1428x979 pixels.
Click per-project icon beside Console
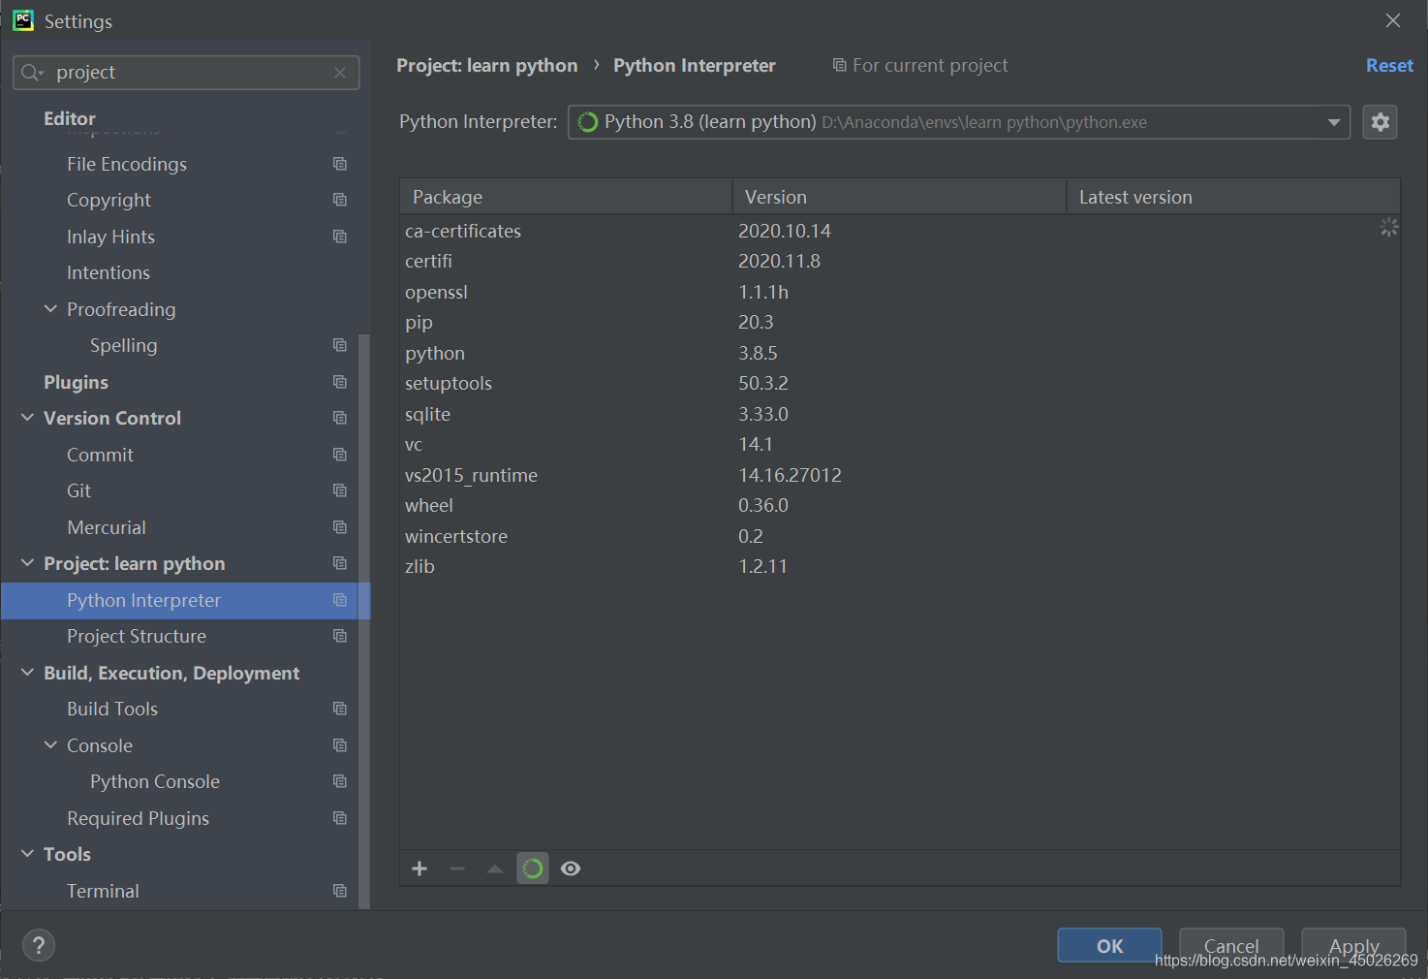point(340,745)
